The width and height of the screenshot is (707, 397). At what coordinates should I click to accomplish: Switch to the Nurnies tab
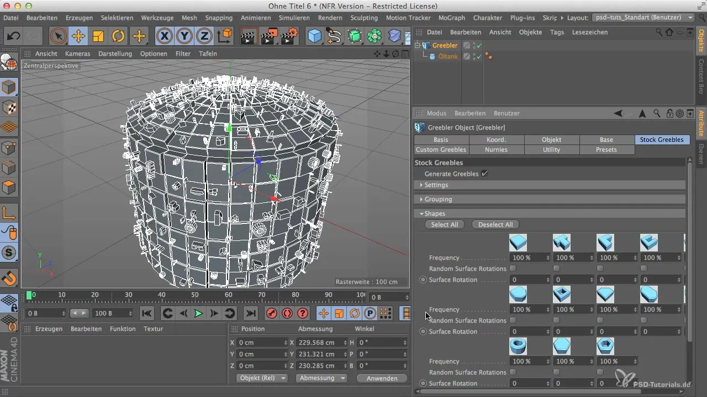[496, 149]
